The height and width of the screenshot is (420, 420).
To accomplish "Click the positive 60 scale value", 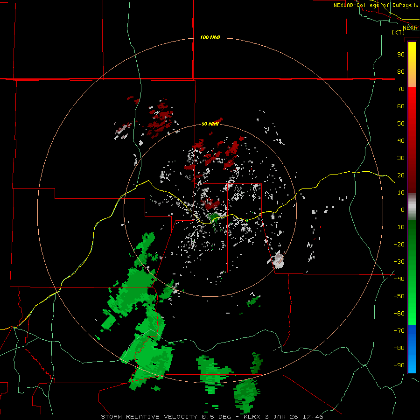I will (401, 106).
